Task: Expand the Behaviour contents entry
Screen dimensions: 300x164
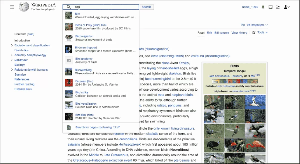Action: point(12,60)
